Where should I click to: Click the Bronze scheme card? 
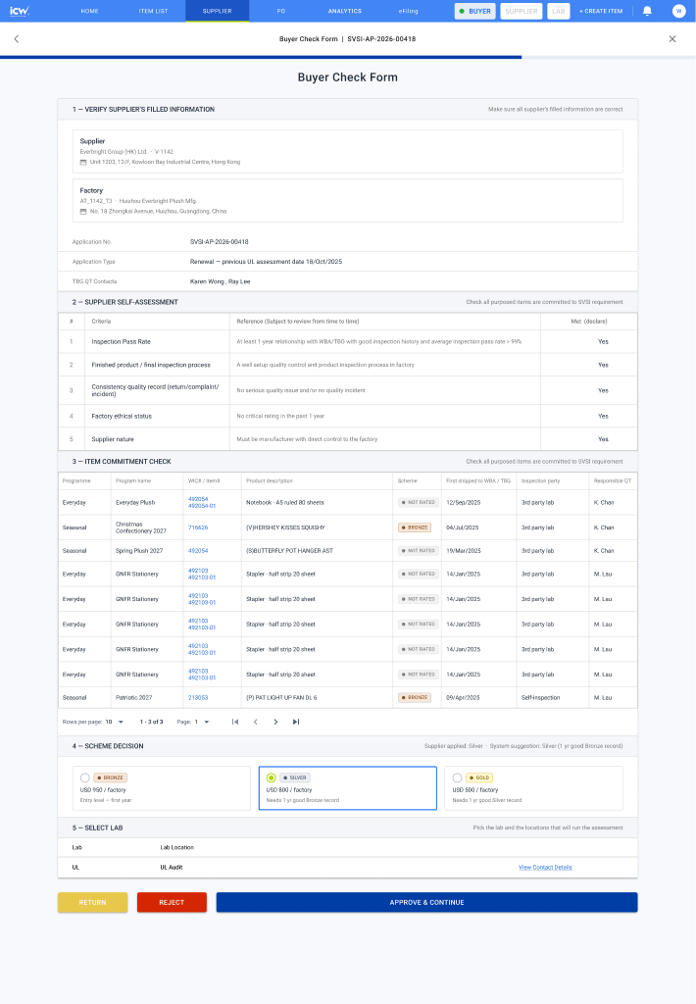[162, 788]
